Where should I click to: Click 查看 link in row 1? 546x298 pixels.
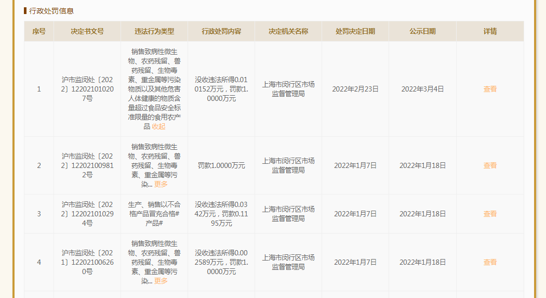tap(490, 89)
